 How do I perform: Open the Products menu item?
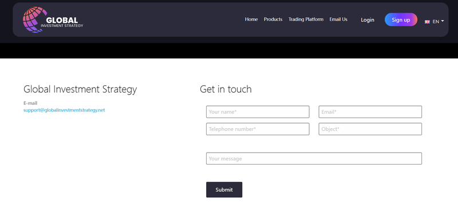(273, 19)
